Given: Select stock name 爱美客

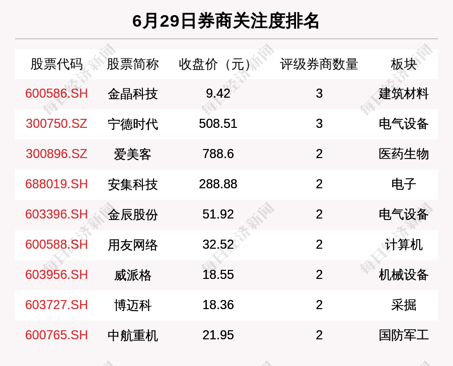Looking at the screenshot, I should tap(132, 154).
